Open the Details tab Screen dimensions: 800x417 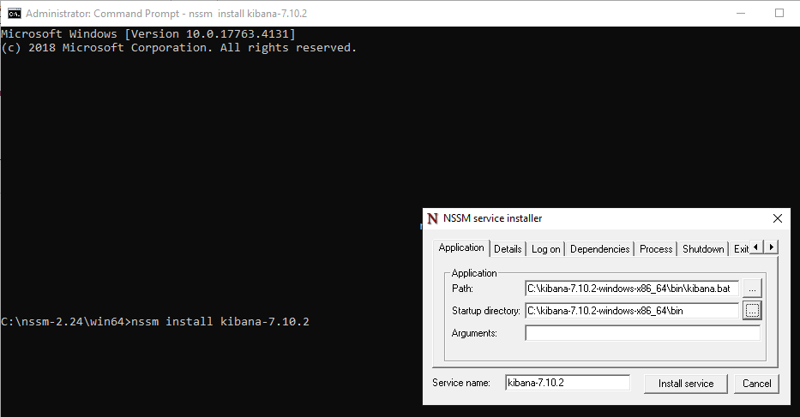[x=508, y=249]
